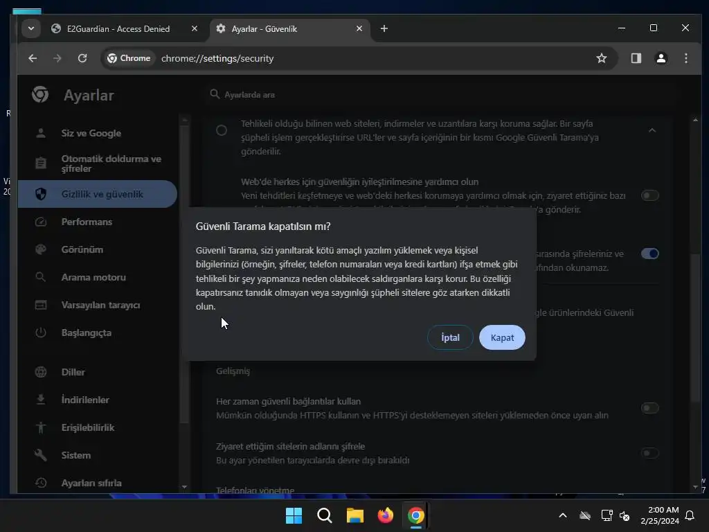Screen dimensions: 709x532
Task: Click the Varsayılan tarayıcı browser icon
Action: 41,305
